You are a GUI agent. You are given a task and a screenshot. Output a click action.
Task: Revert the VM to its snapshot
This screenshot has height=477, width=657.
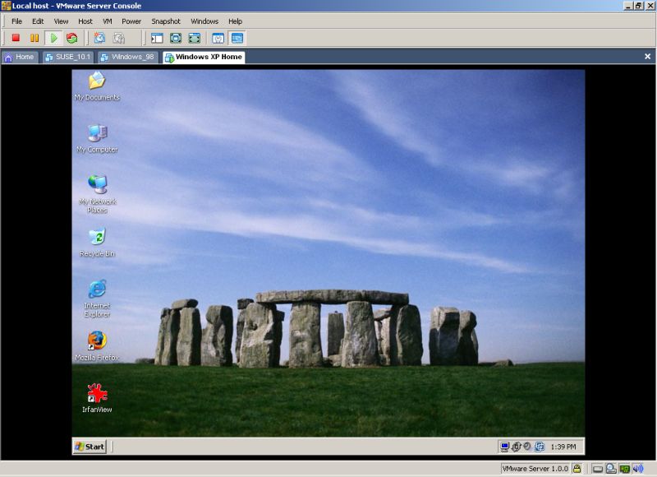117,36
